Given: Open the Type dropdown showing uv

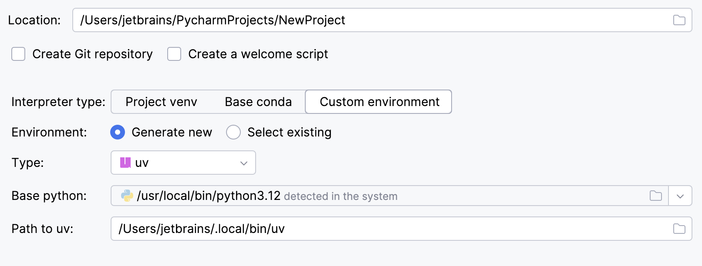Looking at the screenshot, I should 183,163.
